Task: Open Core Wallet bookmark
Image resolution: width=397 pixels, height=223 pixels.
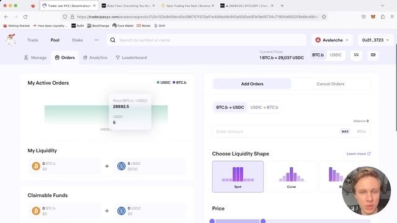Action: [123, 25]
